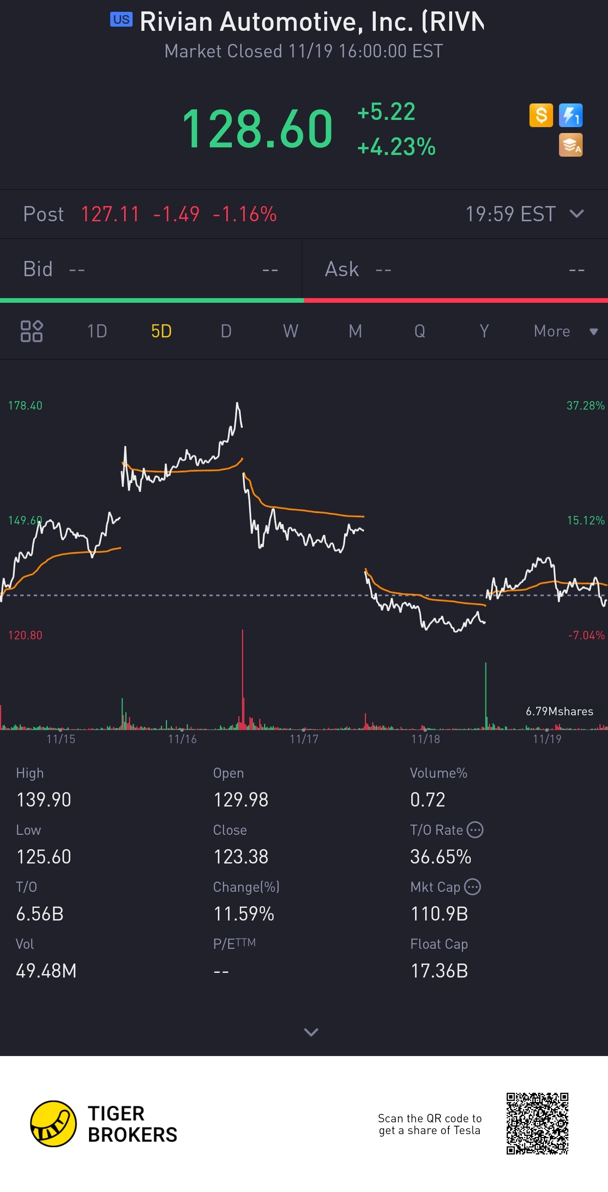Tap the percent change +4.23%
The width and height of the screenshot is (608, 1192).
396,147
